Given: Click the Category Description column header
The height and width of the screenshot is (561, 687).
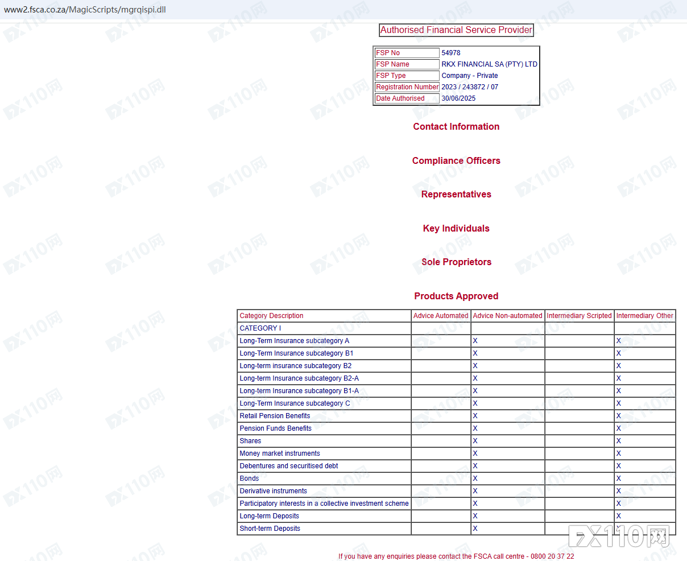Looking at the screenshot, I should (271, 316).
